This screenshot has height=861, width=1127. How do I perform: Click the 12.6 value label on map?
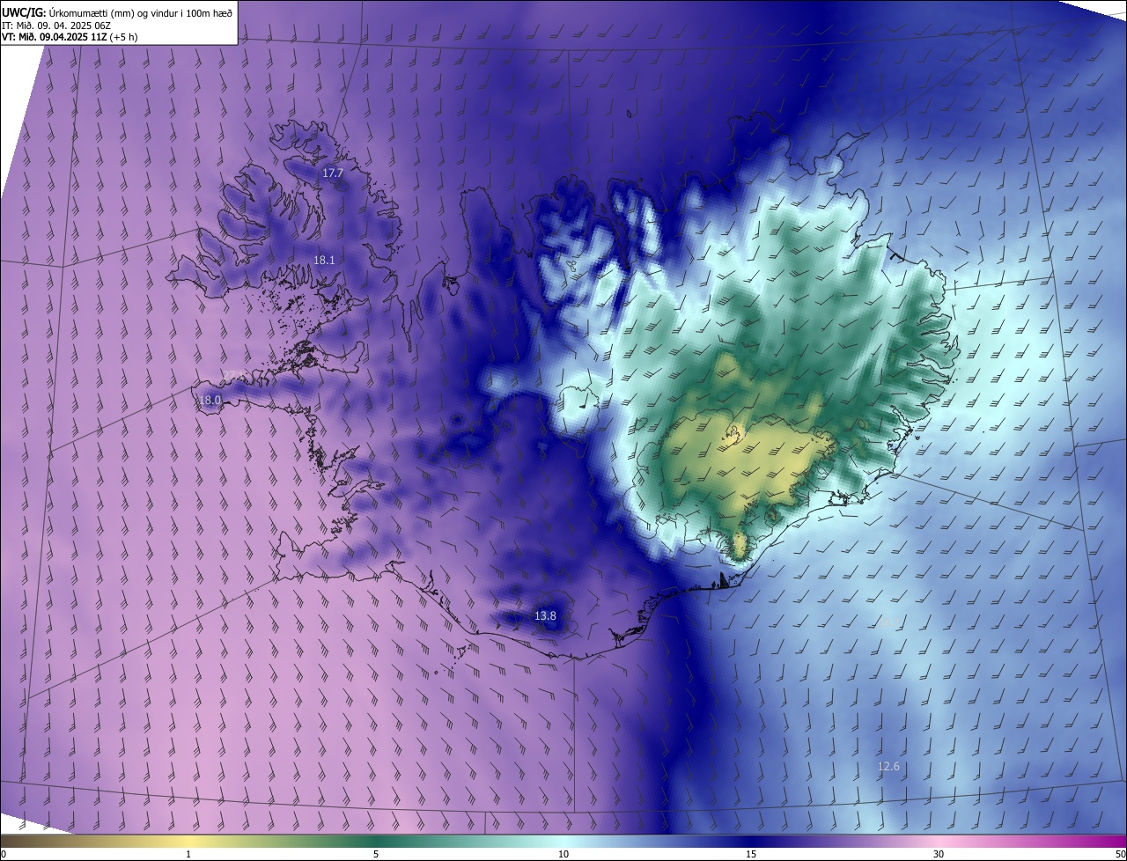[x=888, y=766]
